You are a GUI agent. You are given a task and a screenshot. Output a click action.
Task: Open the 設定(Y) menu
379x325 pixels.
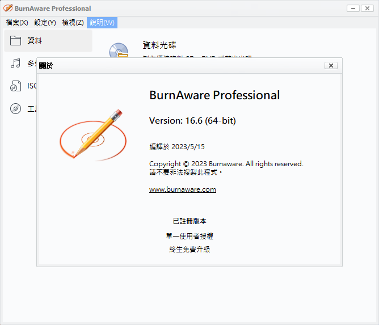pyautogui.click(x=45, y=23)
